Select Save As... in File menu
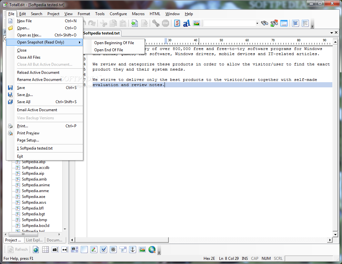Image resolution: width=342 pixels, height=264 pixels. coord(45,95)
